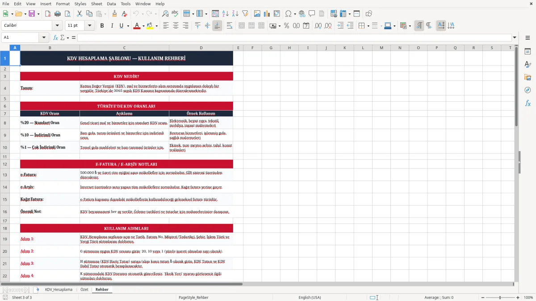Image resolution: width=536 pixels, height=301 pixels.
Task: Insert special character Omega
Action: tap(289, 14)
